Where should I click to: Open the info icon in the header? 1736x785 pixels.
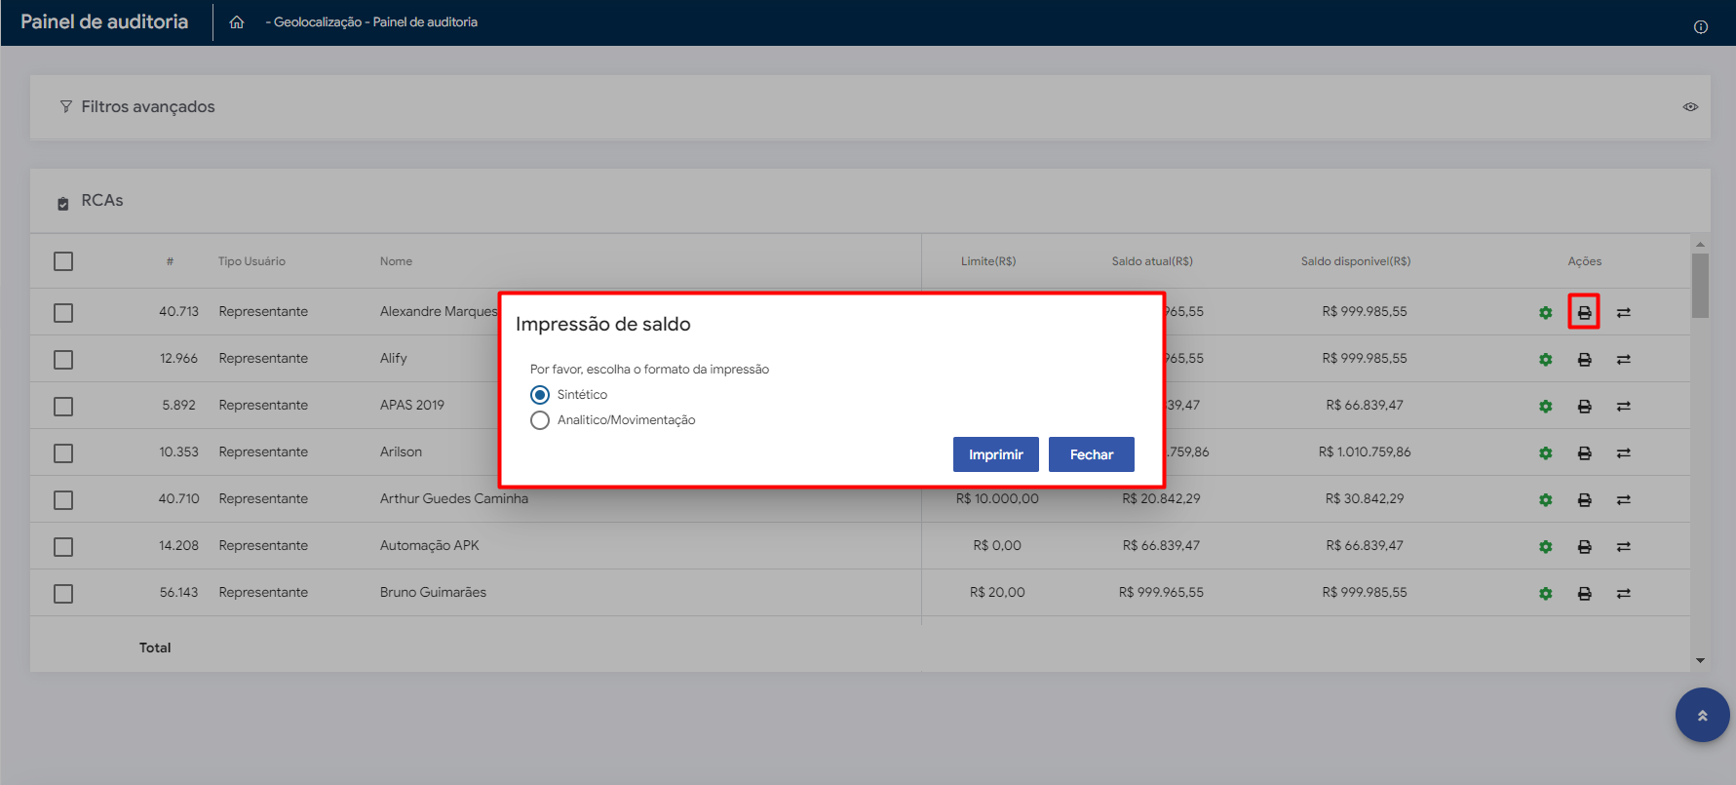1700,27
